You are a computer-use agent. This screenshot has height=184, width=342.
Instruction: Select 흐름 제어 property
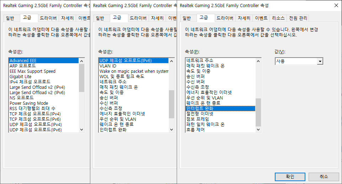220,130
